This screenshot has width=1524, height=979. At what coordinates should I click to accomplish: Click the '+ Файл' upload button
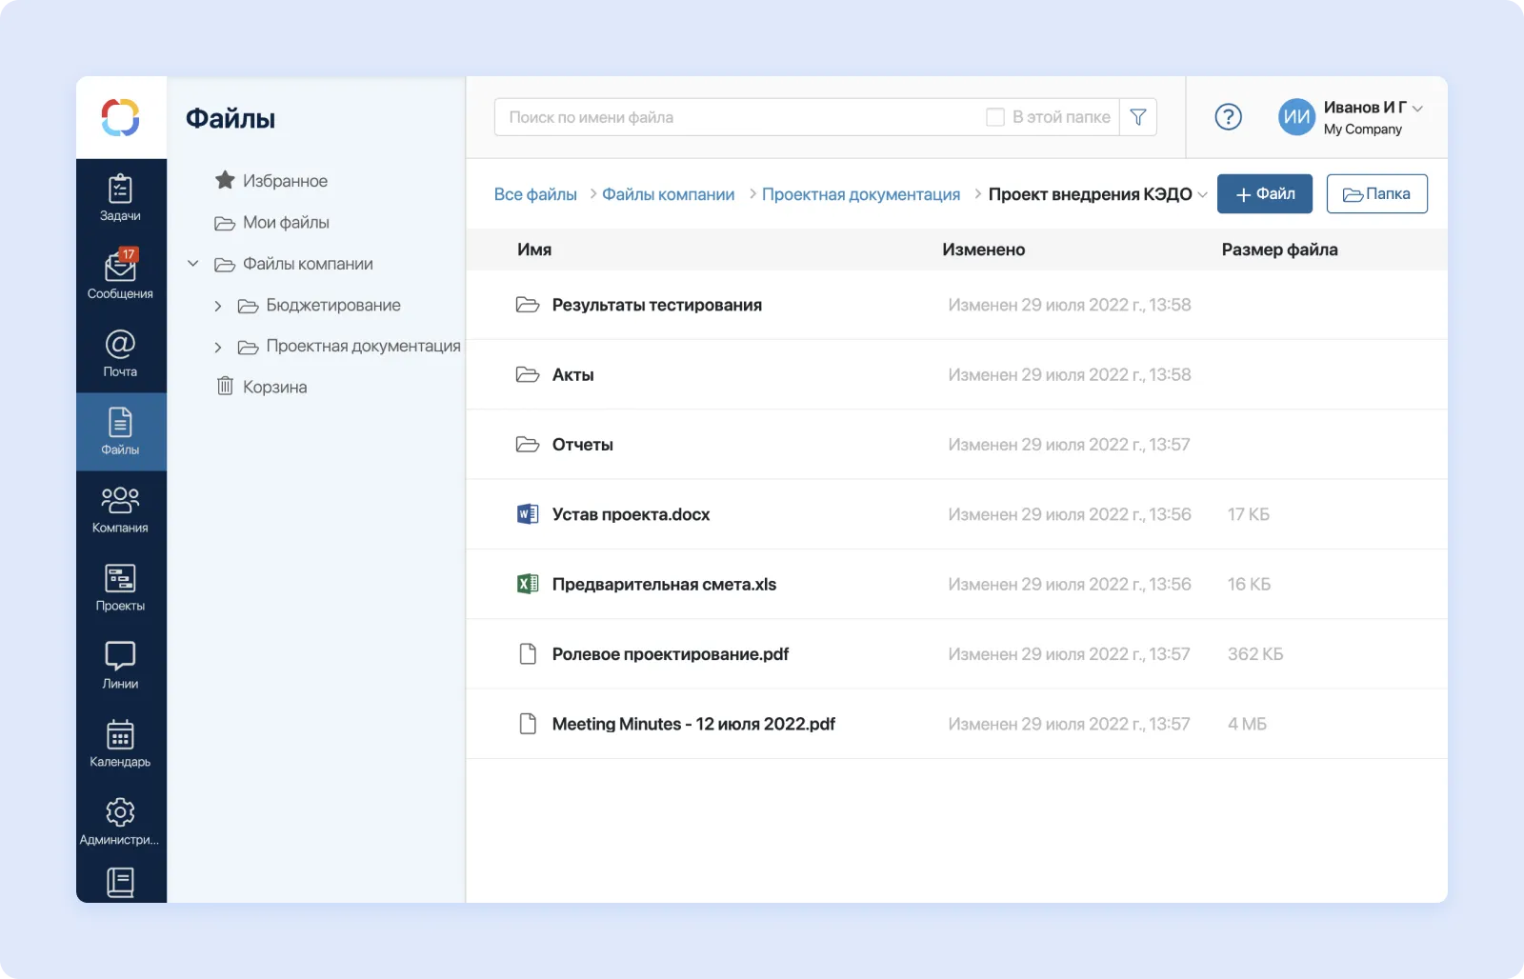click(x=1264, y=193)
